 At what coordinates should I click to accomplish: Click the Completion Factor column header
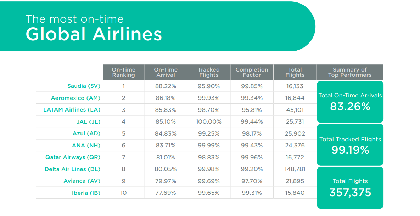(252, 72)
